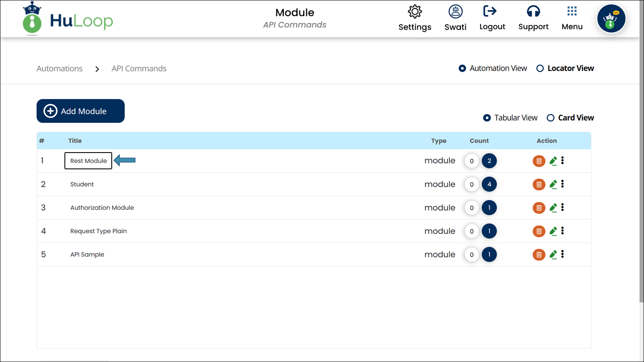This screenshot has width=644, height=362.
Task: Click count 1 badge for API Sample
Action: click(x=489, y=255)
